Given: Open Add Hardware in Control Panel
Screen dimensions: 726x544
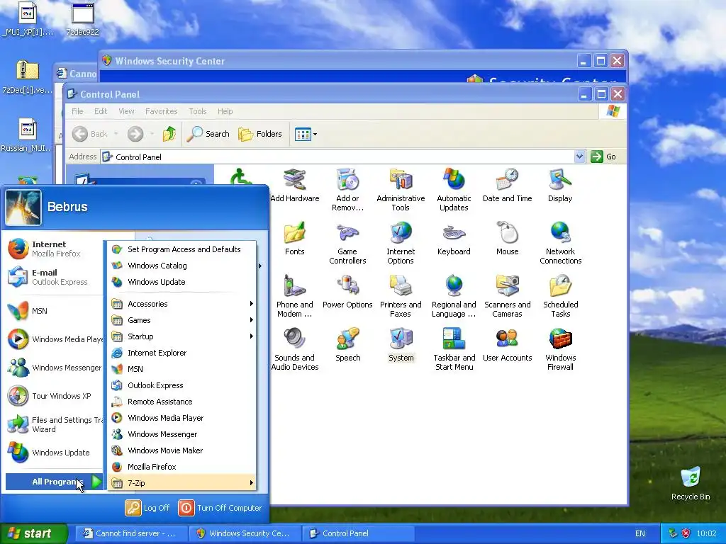Looking at the screenshot, I should point(295,186).
